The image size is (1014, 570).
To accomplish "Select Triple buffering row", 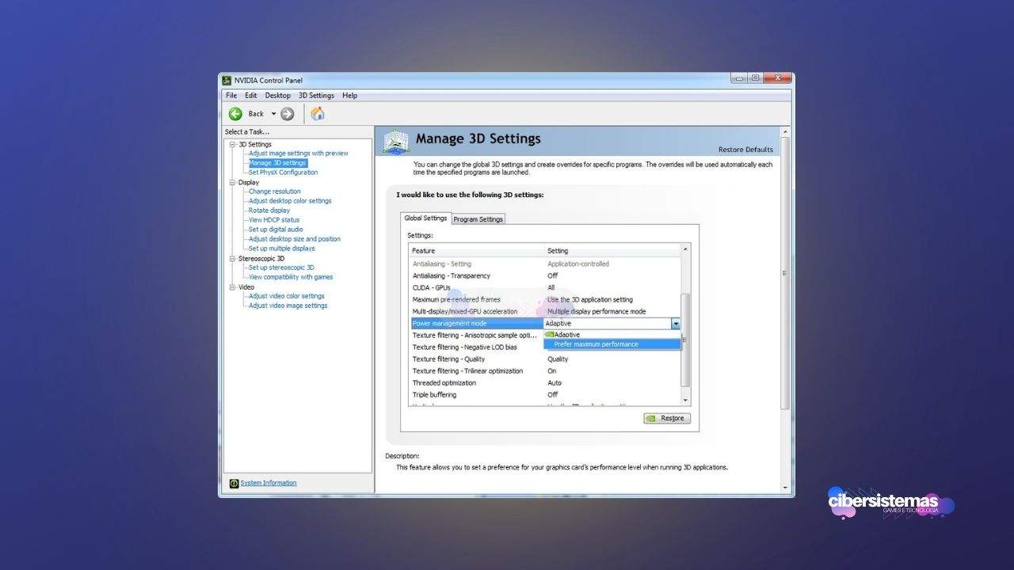I will 545,394.
